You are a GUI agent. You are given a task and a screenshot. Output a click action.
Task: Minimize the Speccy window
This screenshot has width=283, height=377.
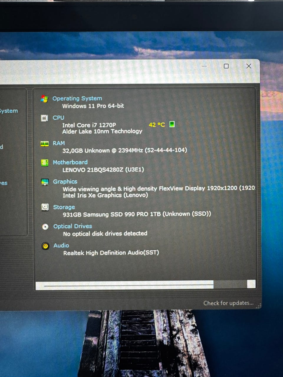(x=204, y=66)
